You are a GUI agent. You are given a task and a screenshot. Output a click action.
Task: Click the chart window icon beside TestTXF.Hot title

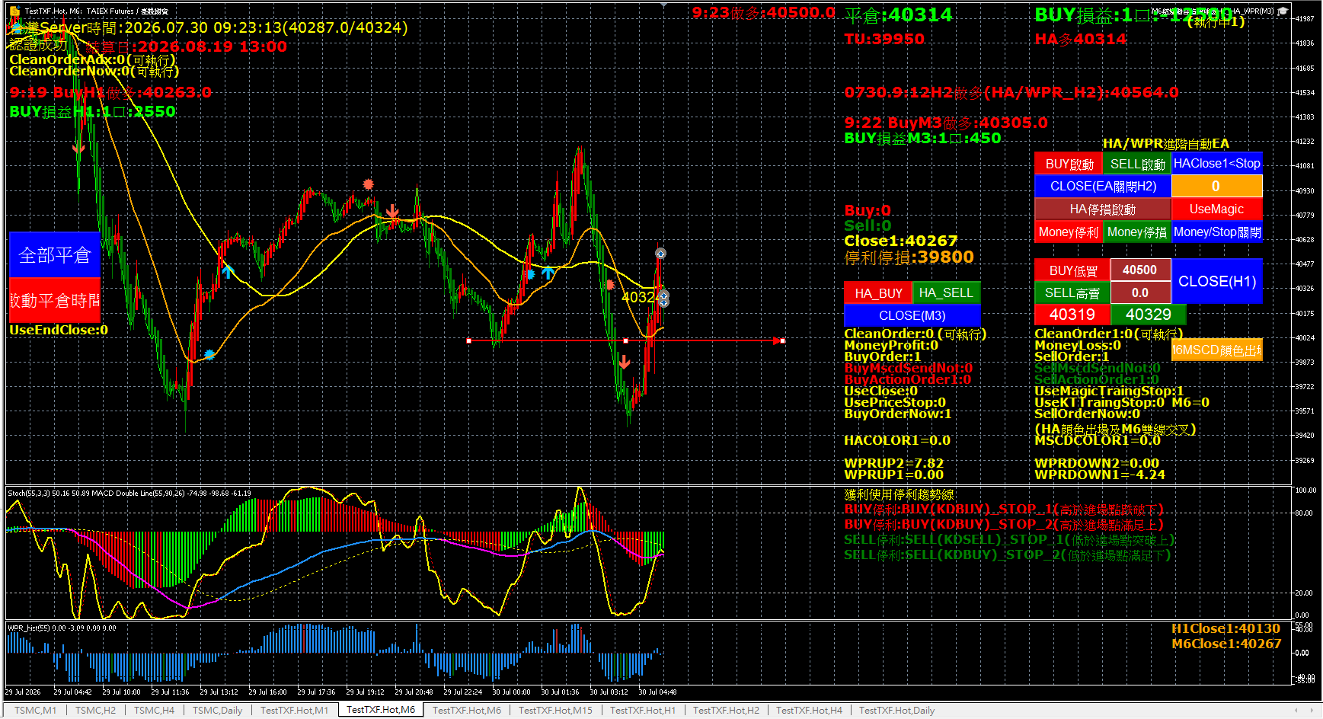pyautogui.click(x=14, y=11)
